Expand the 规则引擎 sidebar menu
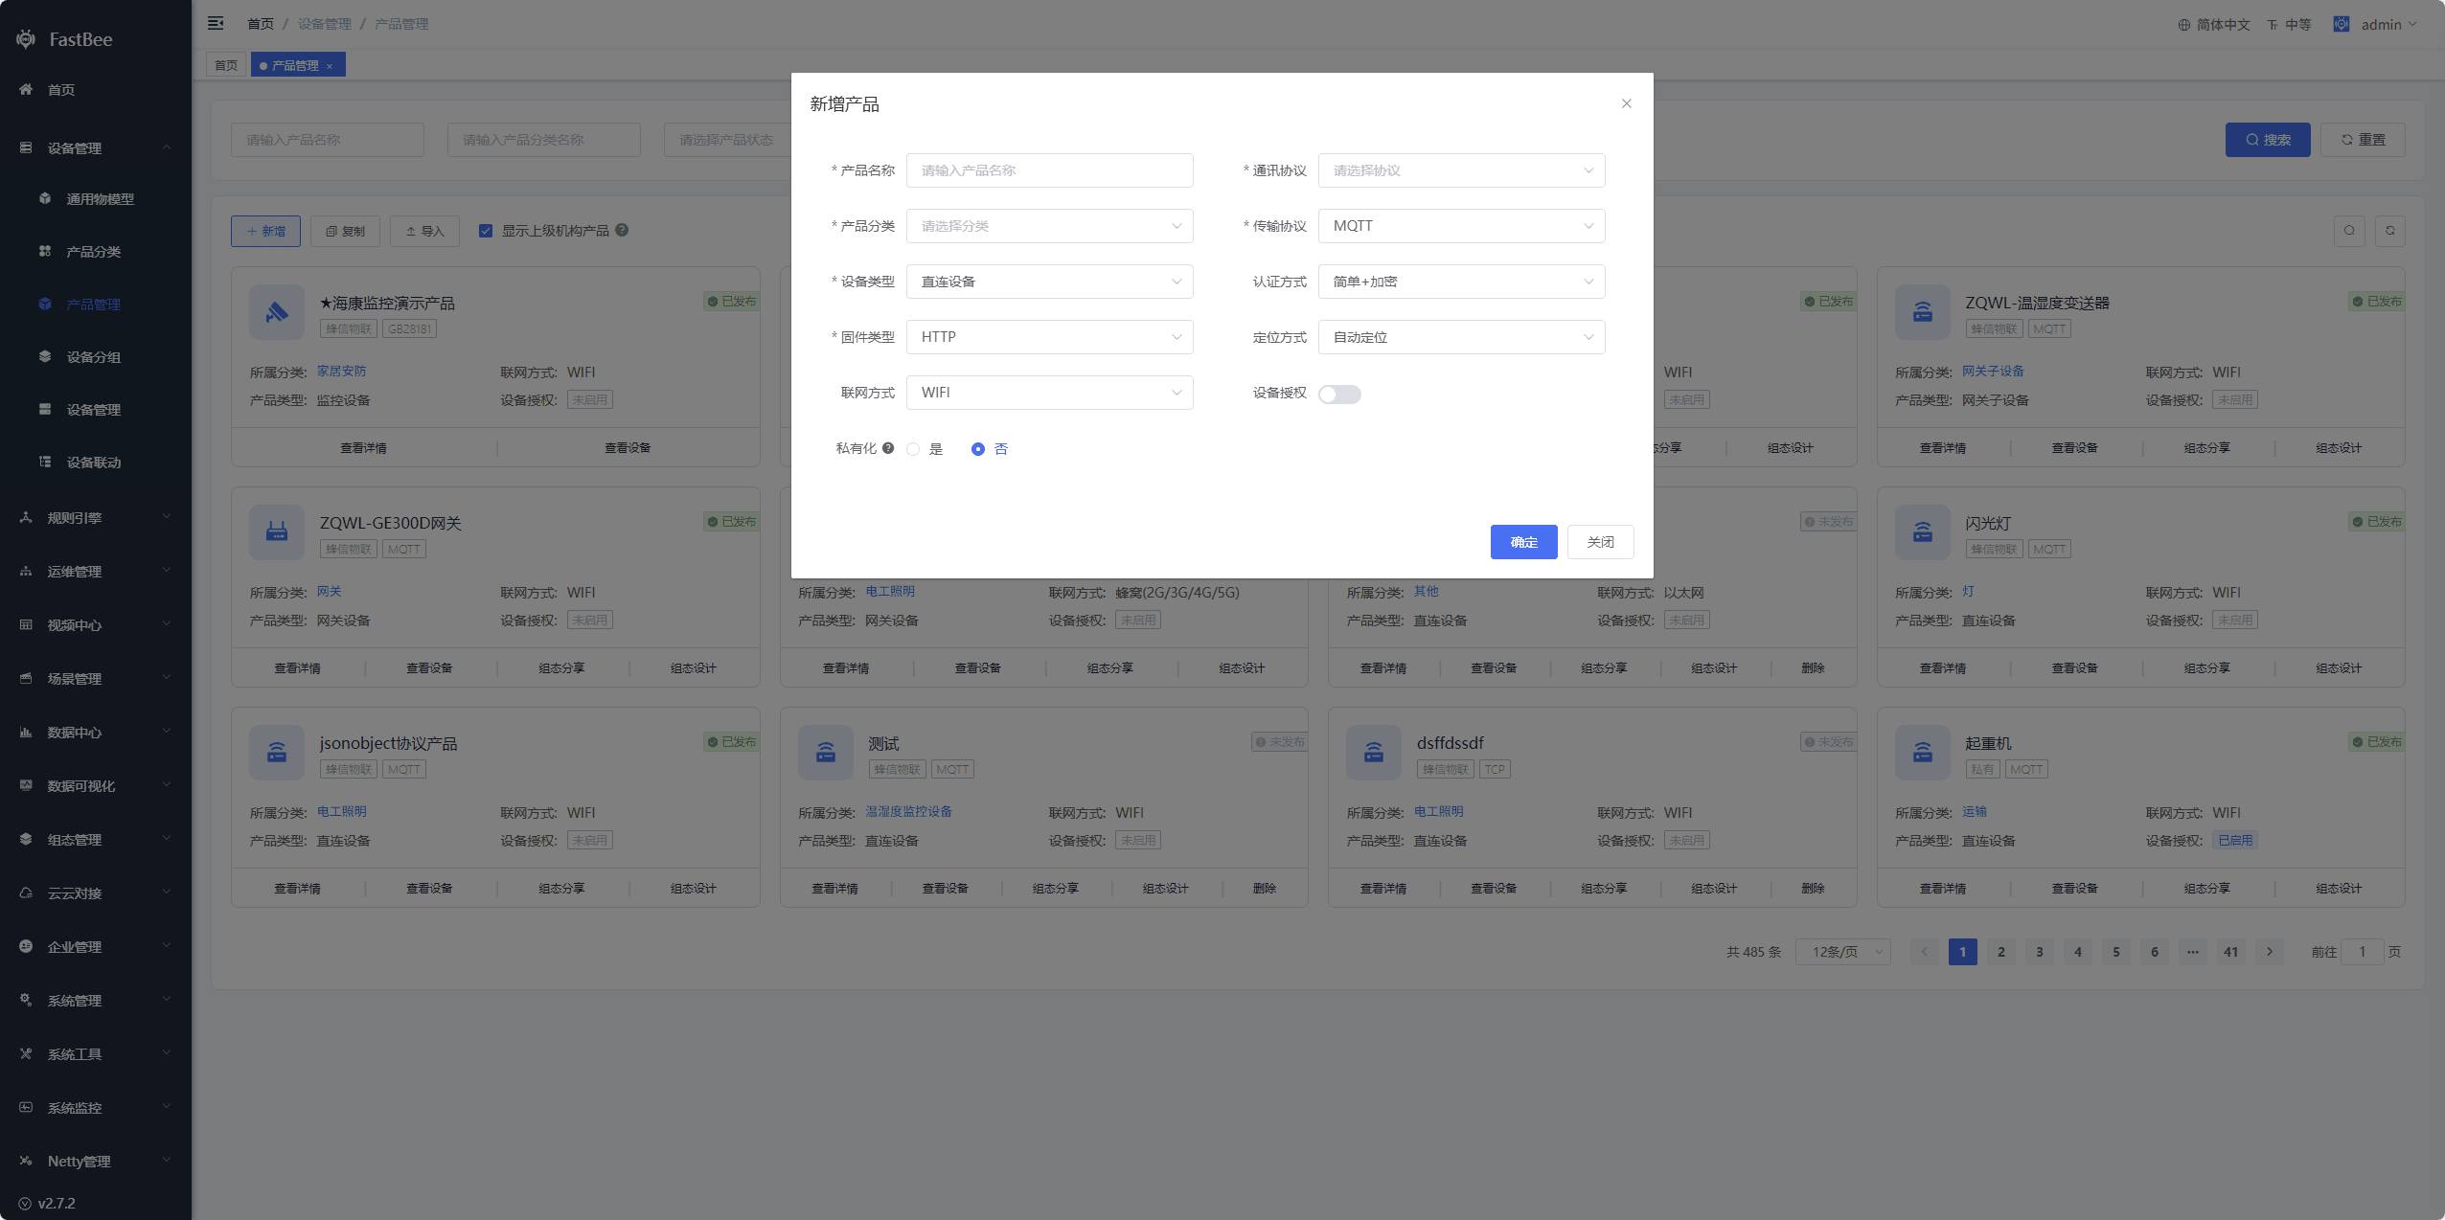This screenshot has height=1220, width=2445. (96, 518)
